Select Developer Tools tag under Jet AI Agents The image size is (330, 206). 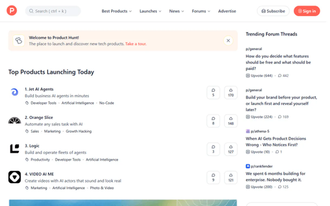(x=43, y=103)
